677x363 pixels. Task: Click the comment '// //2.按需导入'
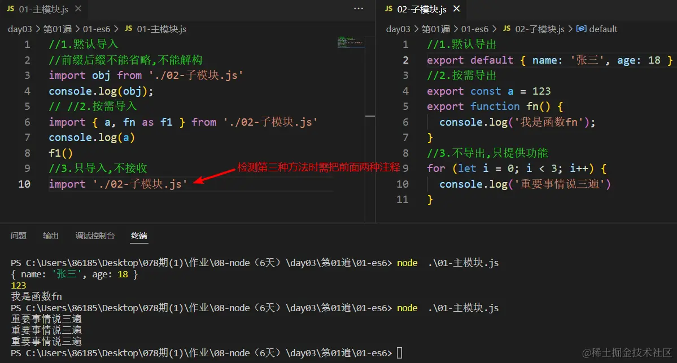pos(93,107)
